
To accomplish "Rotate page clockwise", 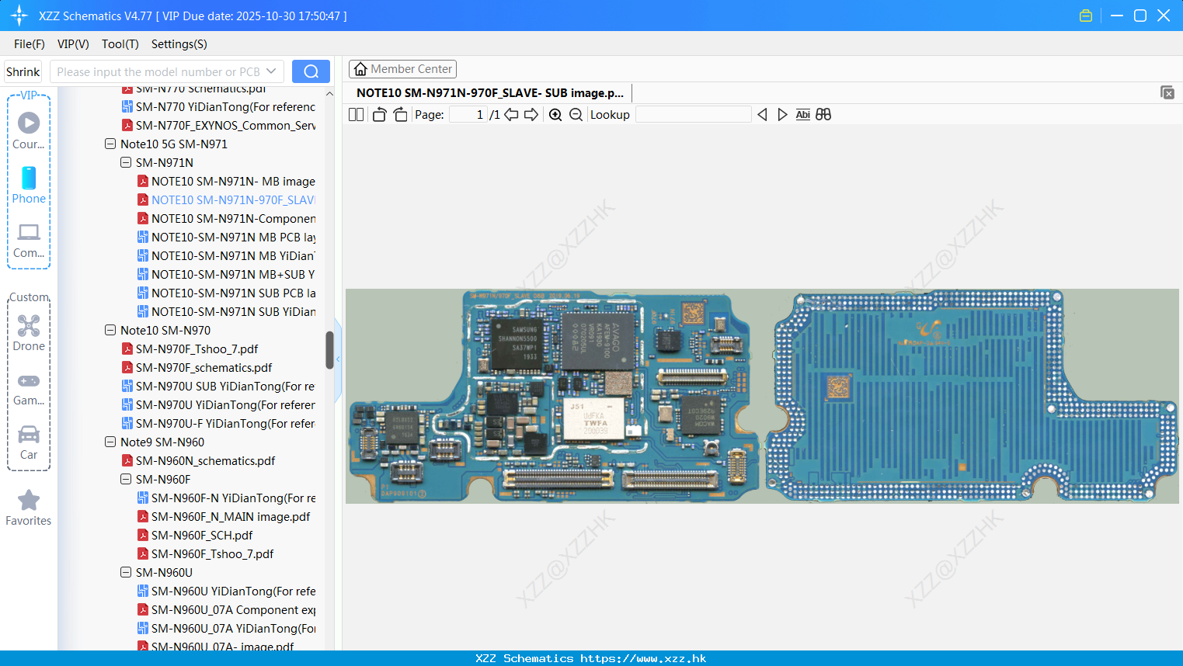I will 400,114.
